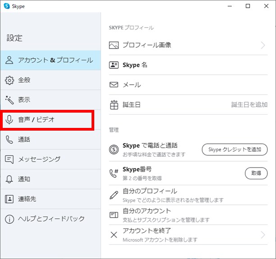The height and width of the screenshot is (259, 276).
Task: Click the envelope icon beside メール
Action: pos(114,85)
